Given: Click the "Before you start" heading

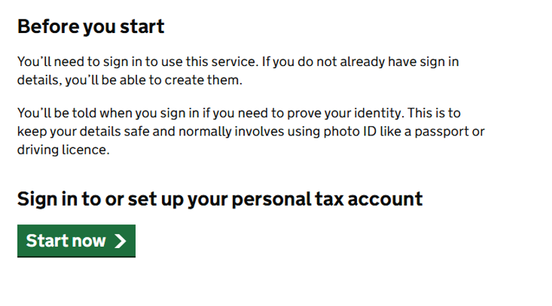Looking at the screenshot, I should [91, 27].
